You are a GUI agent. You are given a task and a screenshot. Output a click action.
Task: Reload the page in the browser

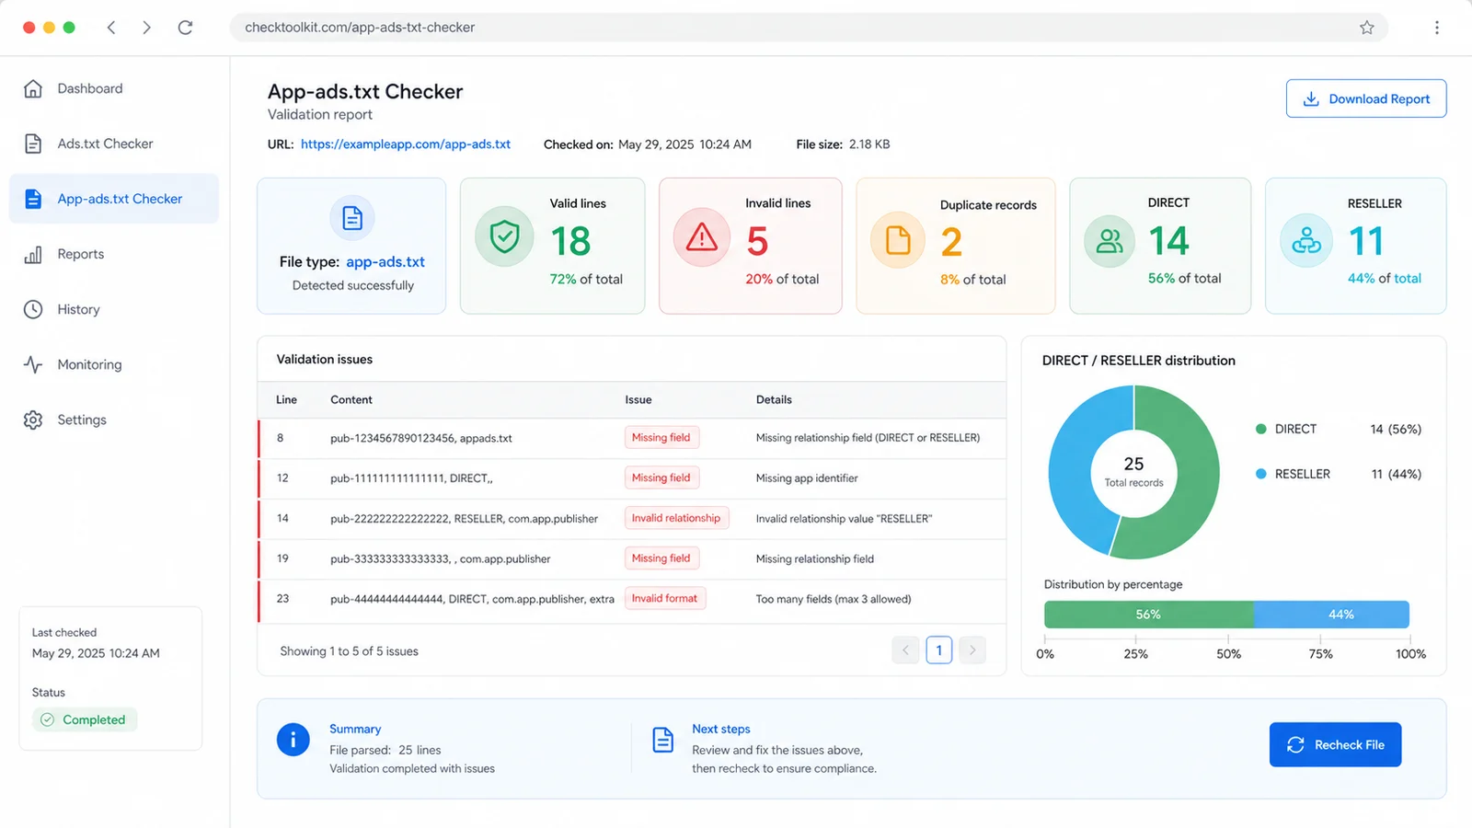185,28
